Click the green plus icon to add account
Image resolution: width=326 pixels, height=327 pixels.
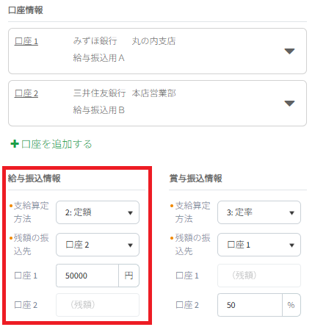tap(15, 144)
